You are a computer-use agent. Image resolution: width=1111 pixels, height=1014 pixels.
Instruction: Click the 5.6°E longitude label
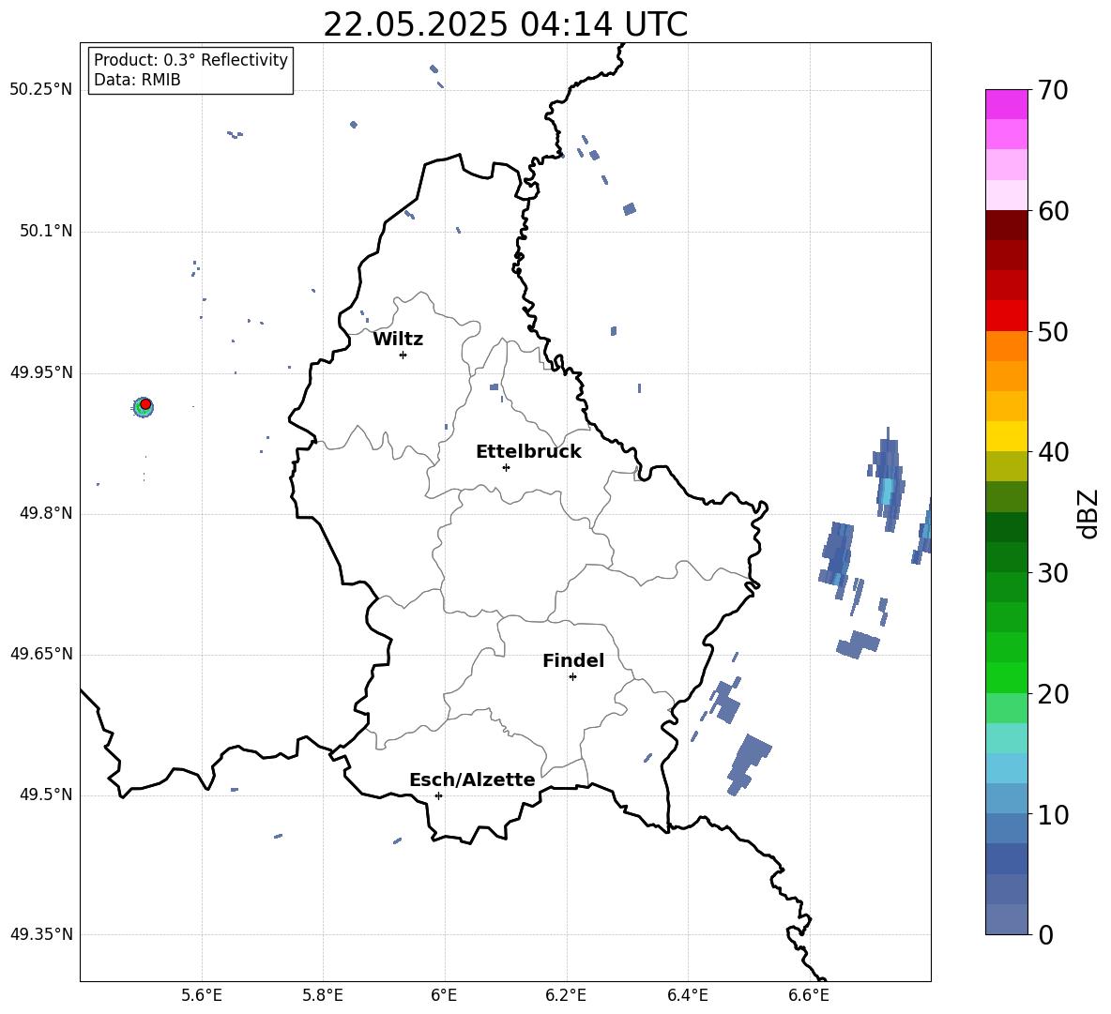coord(202,995)
